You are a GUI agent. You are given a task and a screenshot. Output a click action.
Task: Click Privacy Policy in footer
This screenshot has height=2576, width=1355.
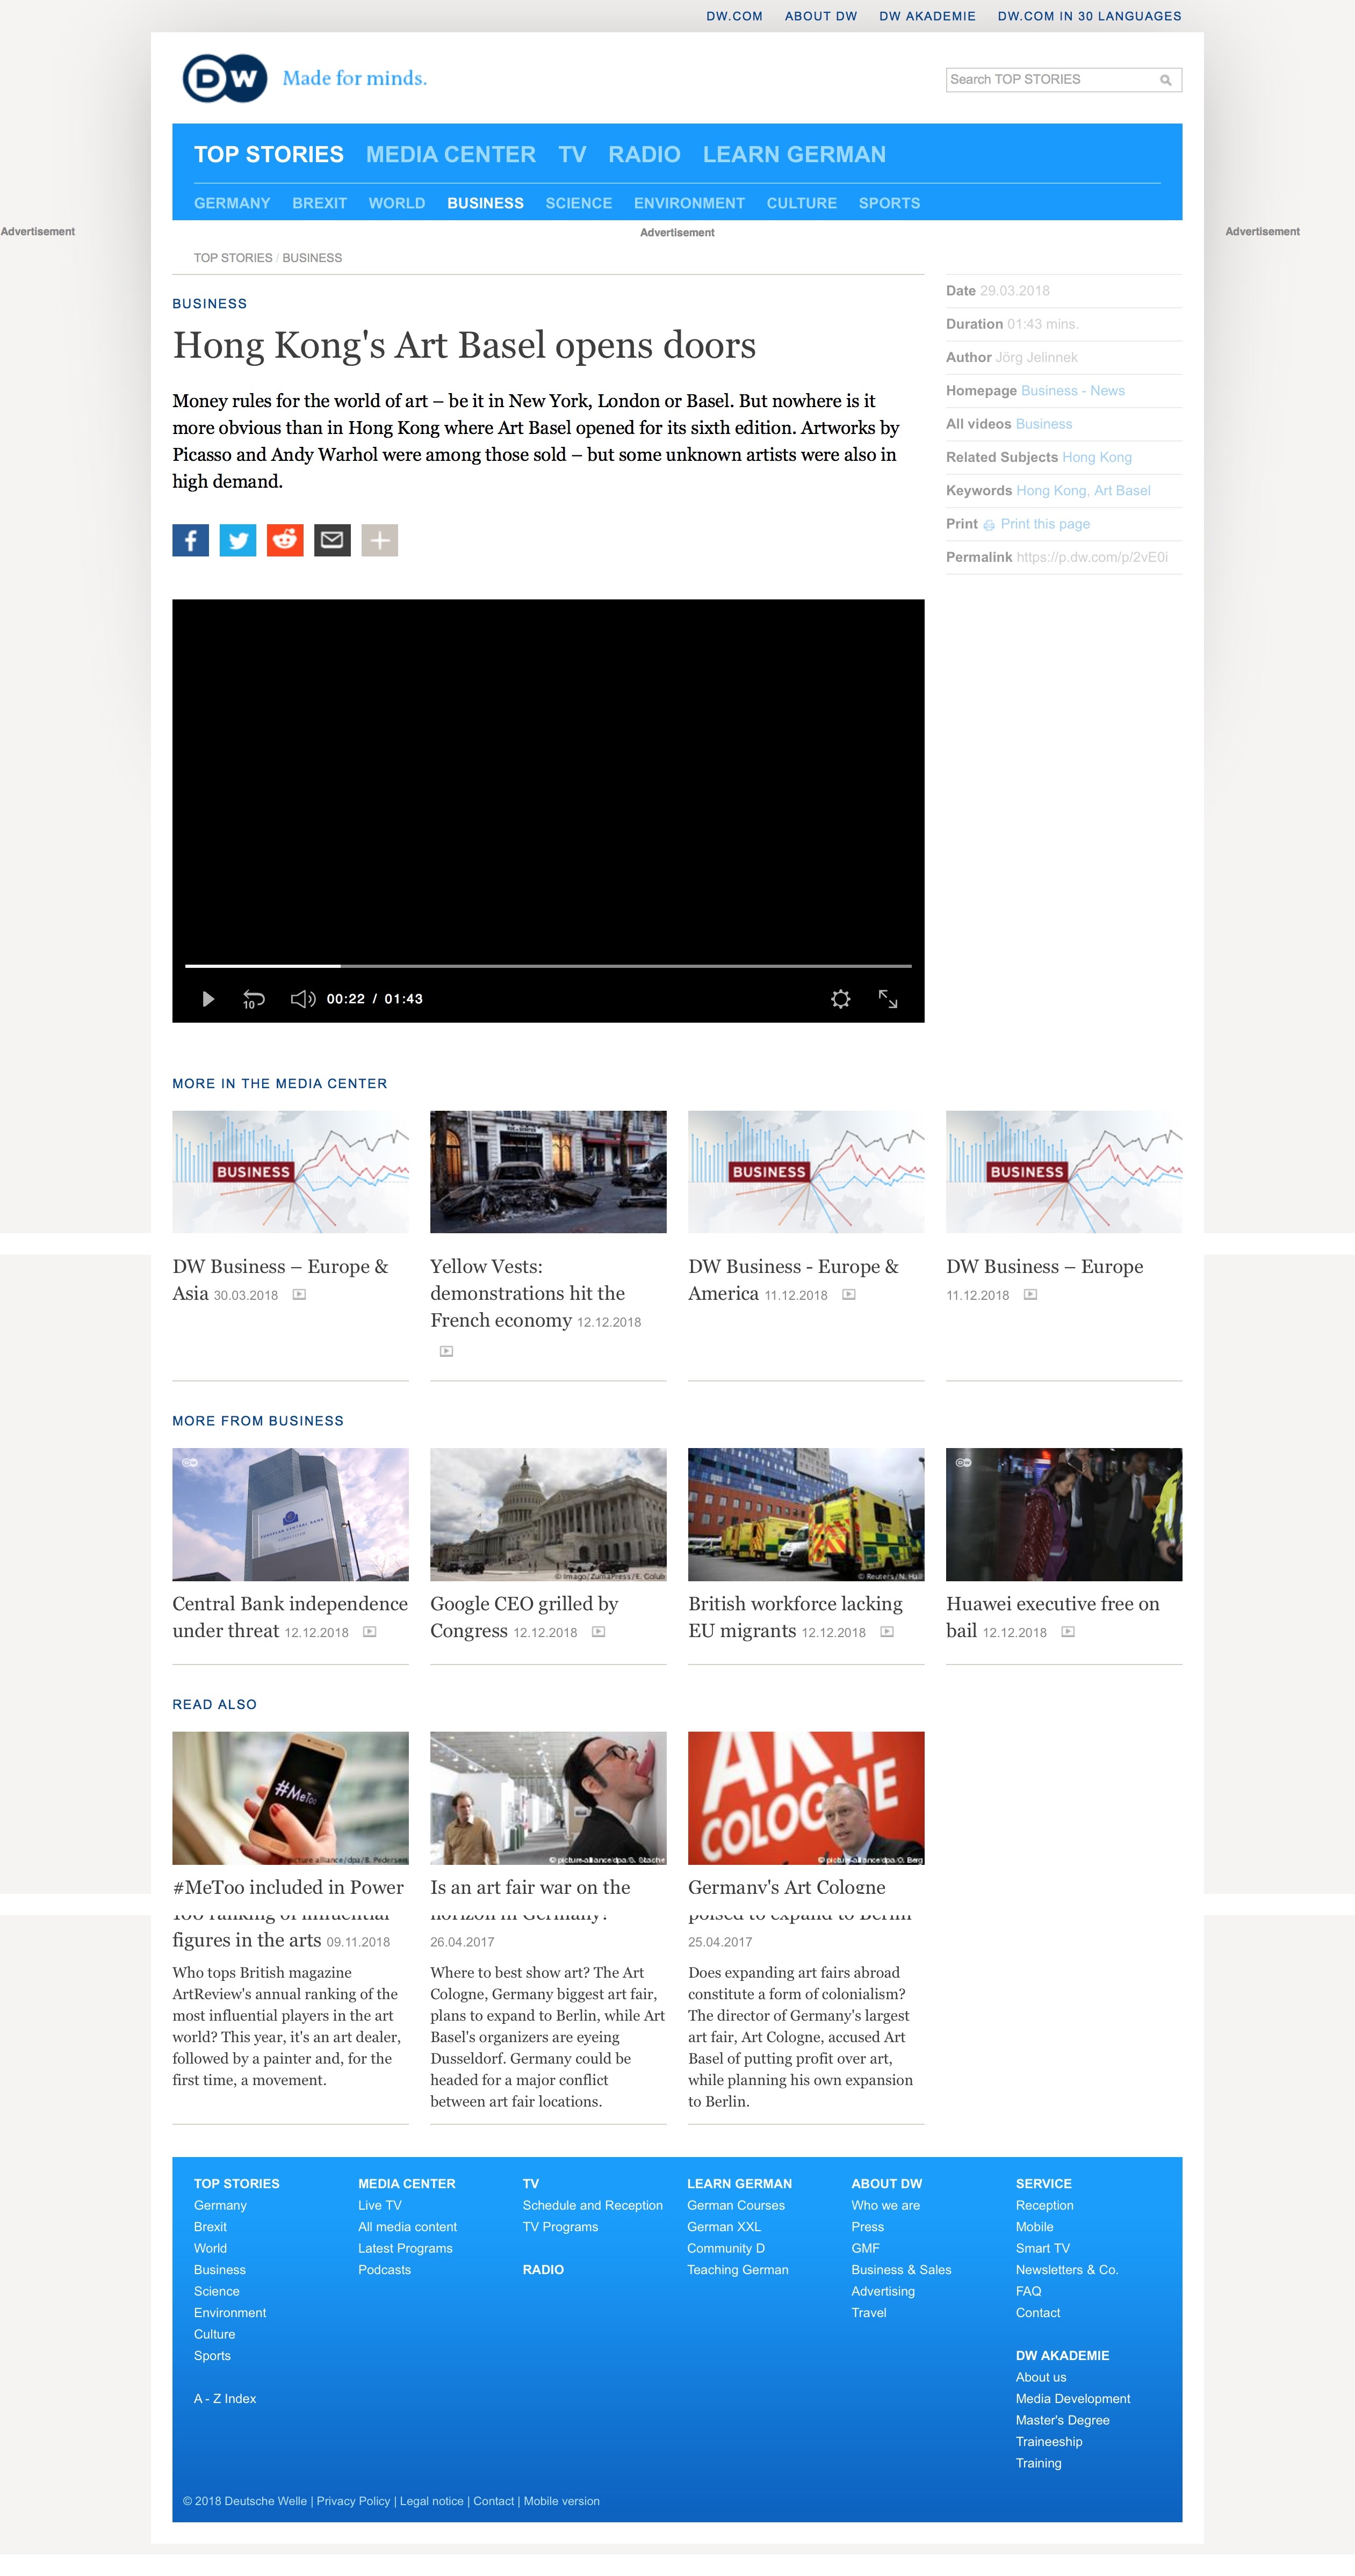pyautogui.click(x=353, y=2501)
